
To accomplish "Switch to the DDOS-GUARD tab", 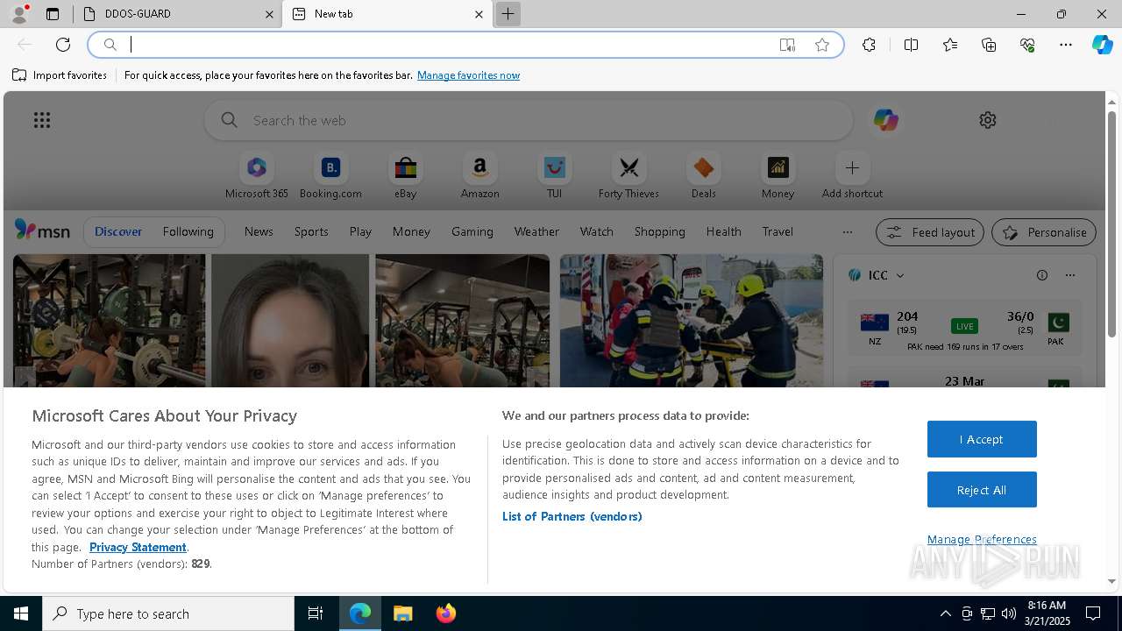I will point(177,14).
